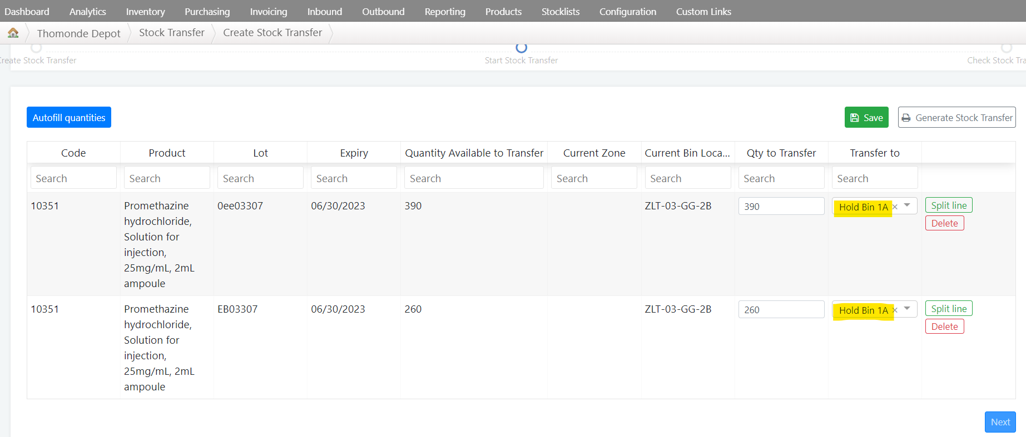
Task: Open the Inventory menu
Action: click(x=145, y=11)
